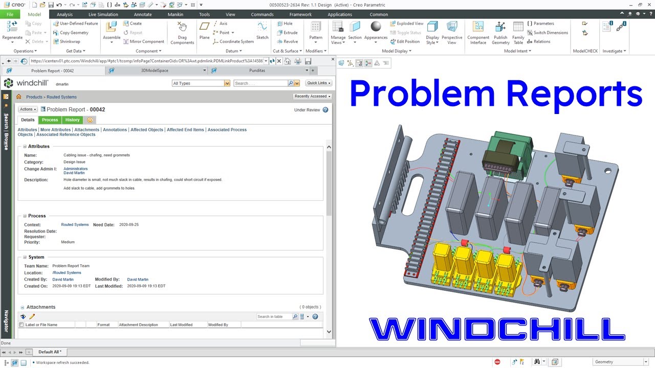Open Manage Views dropdown
This screenshot has height=368, width=655.
[x=338, y=40]
